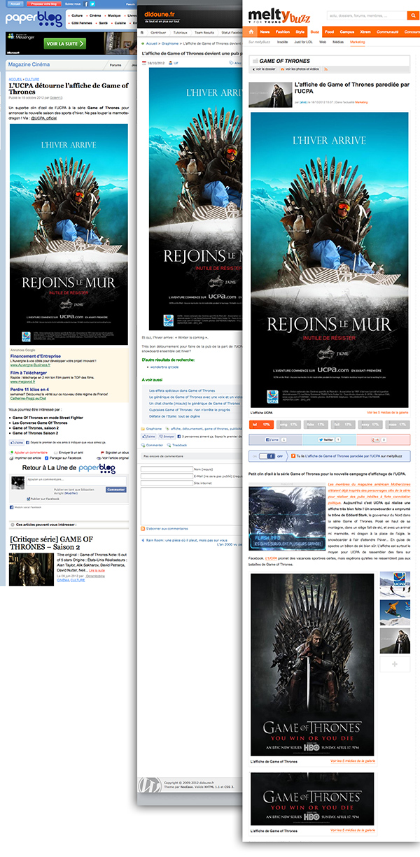Screen dimensions: 420x857
Task: Click the UCPA poster image on paperblog
Action: click(69, 233)
